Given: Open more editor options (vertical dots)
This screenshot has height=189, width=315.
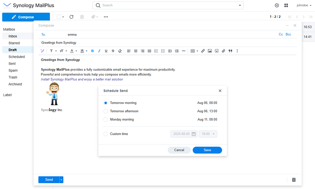Looking at the screenshot, I should [237, 51].
